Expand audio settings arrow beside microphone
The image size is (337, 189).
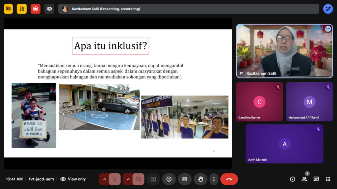tap(104, 179)
